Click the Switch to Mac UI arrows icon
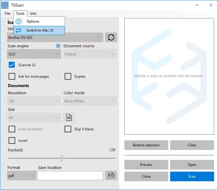This screenshot has width=218, height=190. coord(18,30)
